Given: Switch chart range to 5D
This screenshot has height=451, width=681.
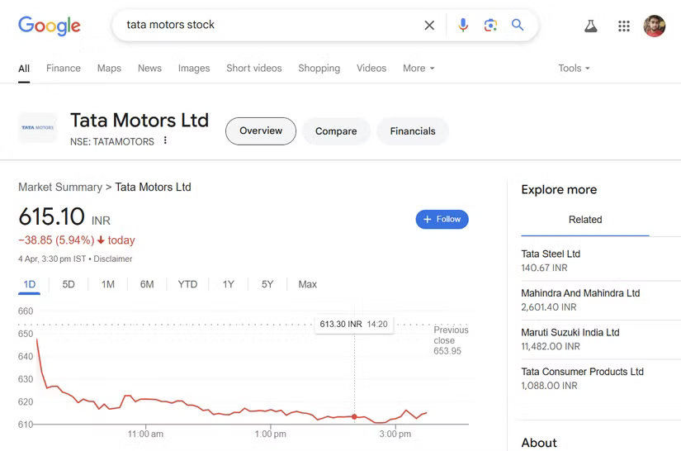Looking at the screenshot, I should coord(69,284).
